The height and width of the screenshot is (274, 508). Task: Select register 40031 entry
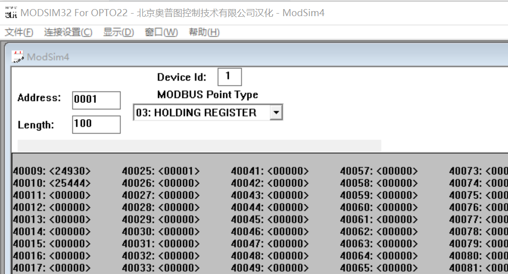click(x=161, y=244)
